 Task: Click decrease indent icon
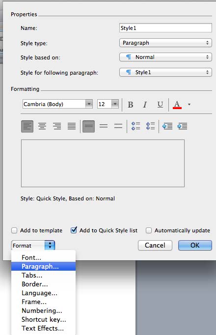167,126
